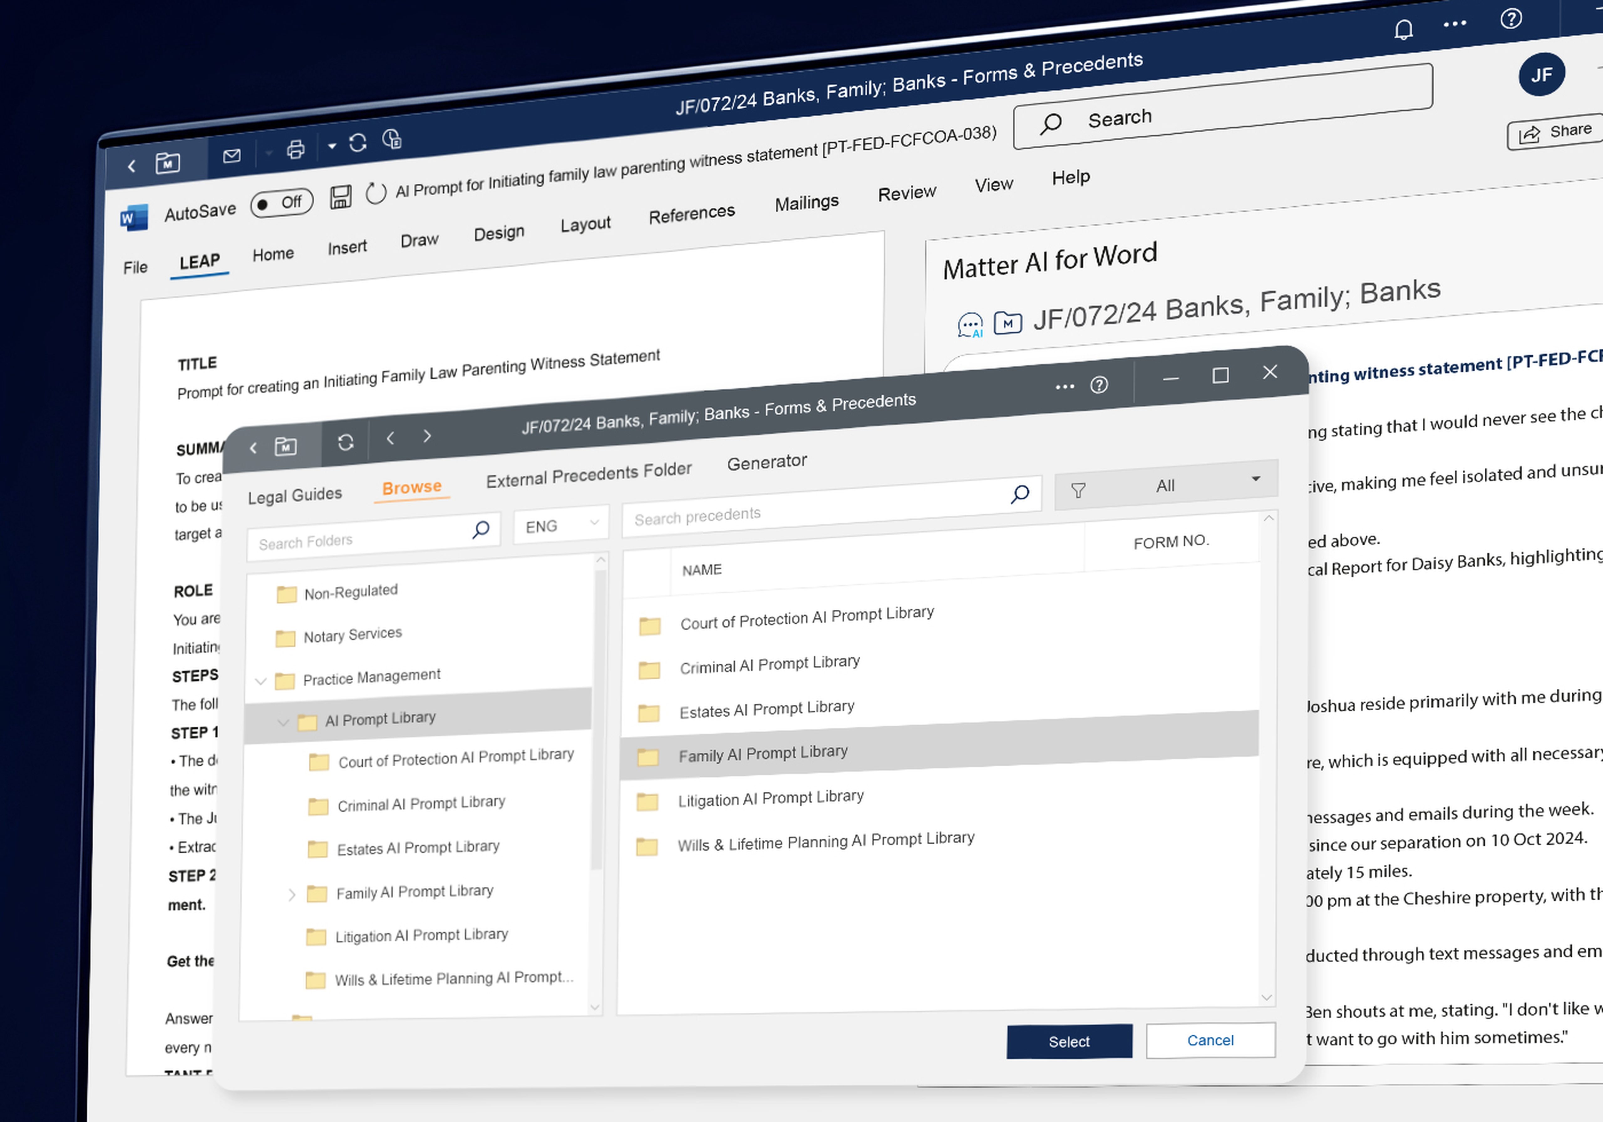Screen dimensions: 1603x1122
Task: Collapse the AI Prompt Library folder
Action: [x=283, y=722]
